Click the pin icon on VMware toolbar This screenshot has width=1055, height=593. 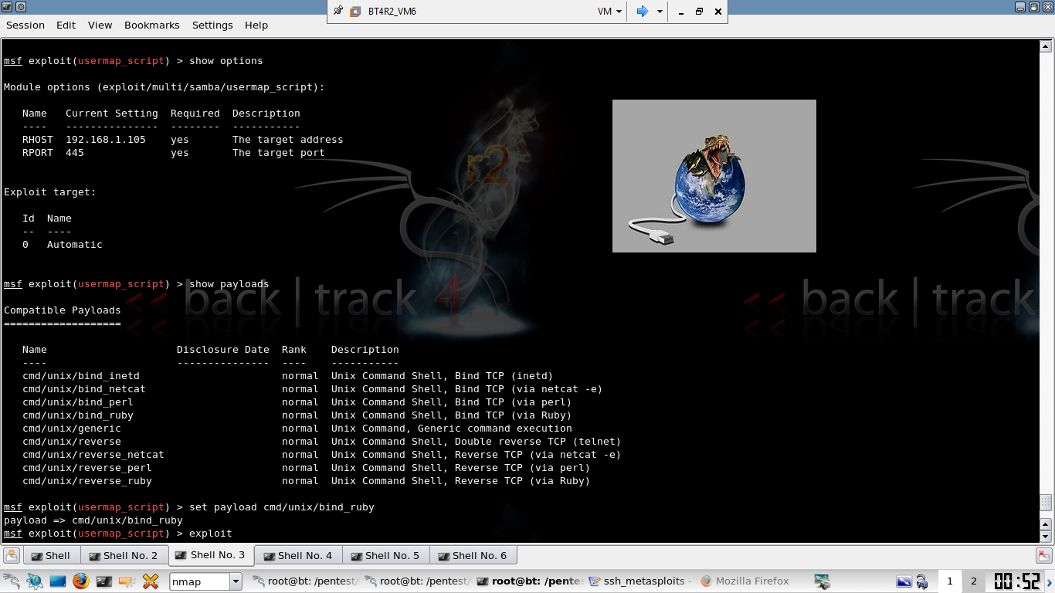[x=338, y=11]
